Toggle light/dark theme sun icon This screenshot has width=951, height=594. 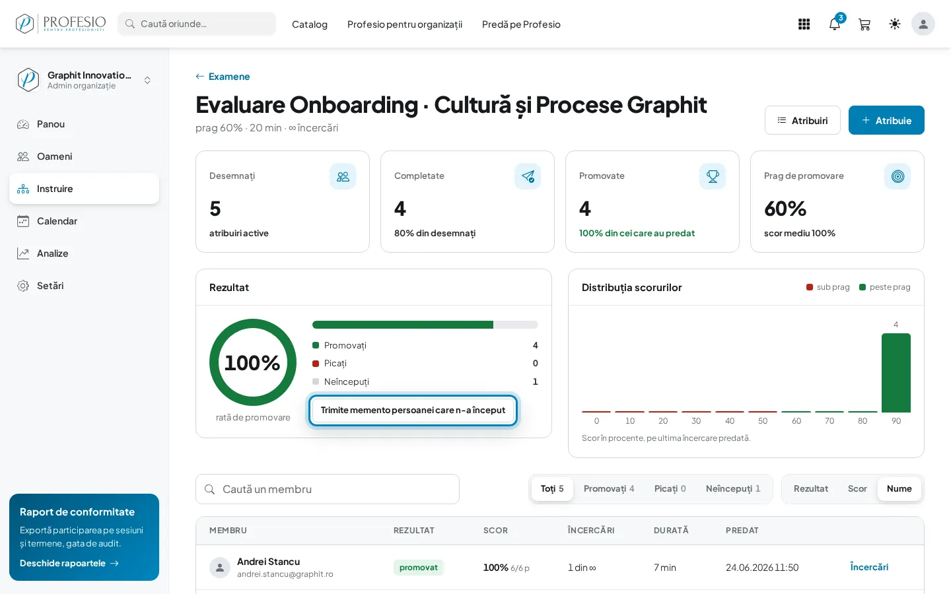pyautogui.click(x=895, y=24)
